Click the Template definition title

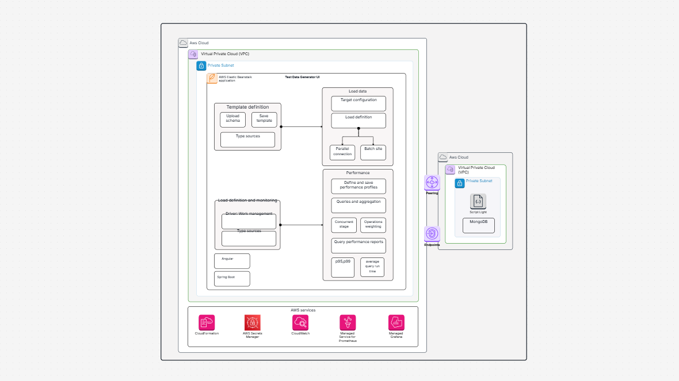coord(247,107)
